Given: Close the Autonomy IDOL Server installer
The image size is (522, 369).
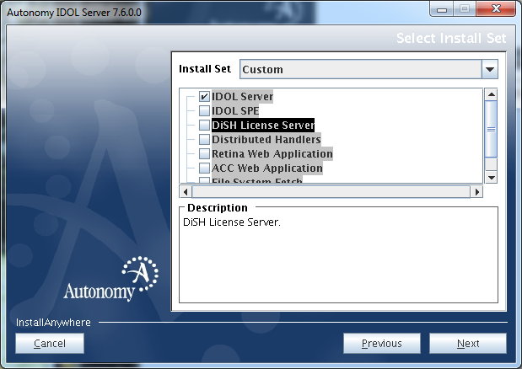Looking at the screenshot, I should click(x=496, y=9).
